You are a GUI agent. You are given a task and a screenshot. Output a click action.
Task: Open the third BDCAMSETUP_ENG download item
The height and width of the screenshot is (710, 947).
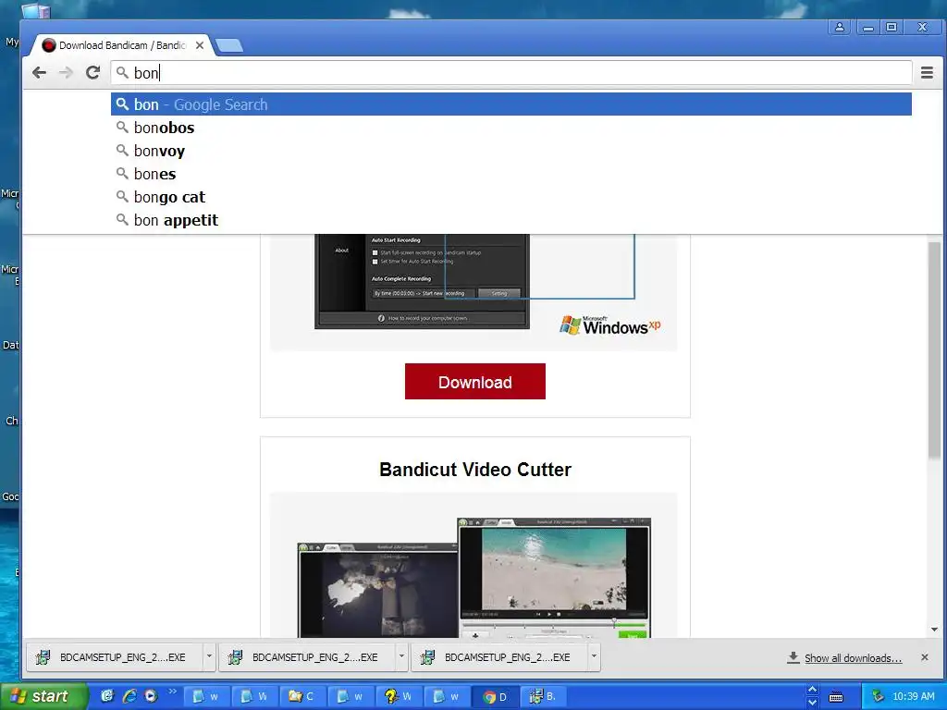pyautogui.click(x=500, y=657)
